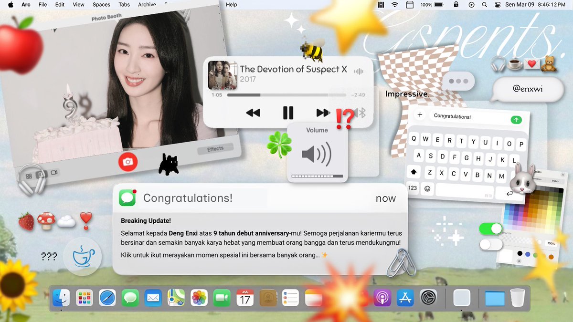Viewport: 573px width, 322px height.
Task: Select the black saved color swatch
Action: (519, 253)
